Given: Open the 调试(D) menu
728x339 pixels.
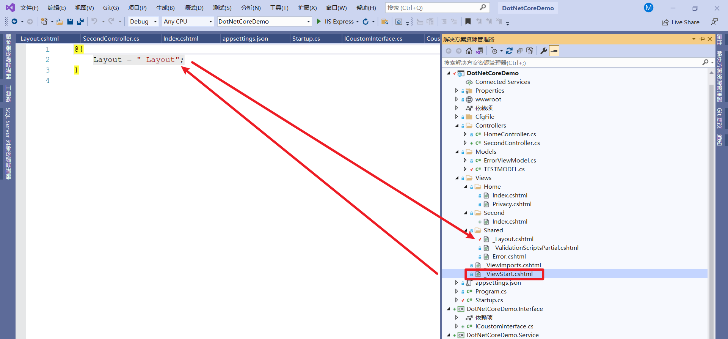Looking at the screenshot, I should [194, 8].
